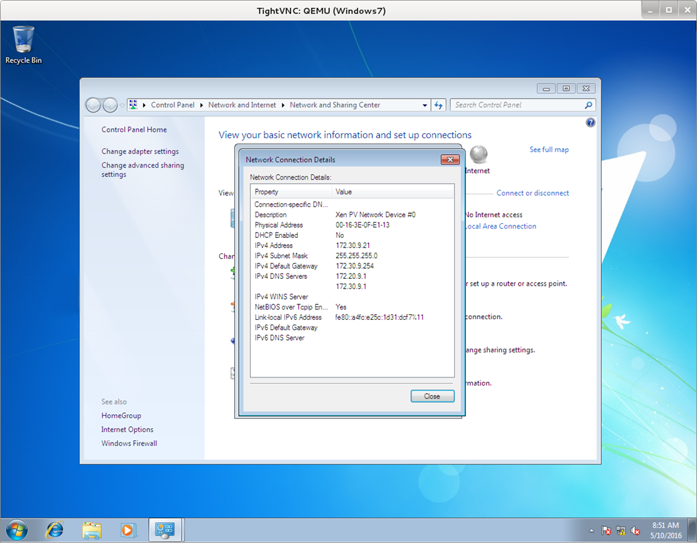Expand the address bar history dropdown

click(425, 105)
